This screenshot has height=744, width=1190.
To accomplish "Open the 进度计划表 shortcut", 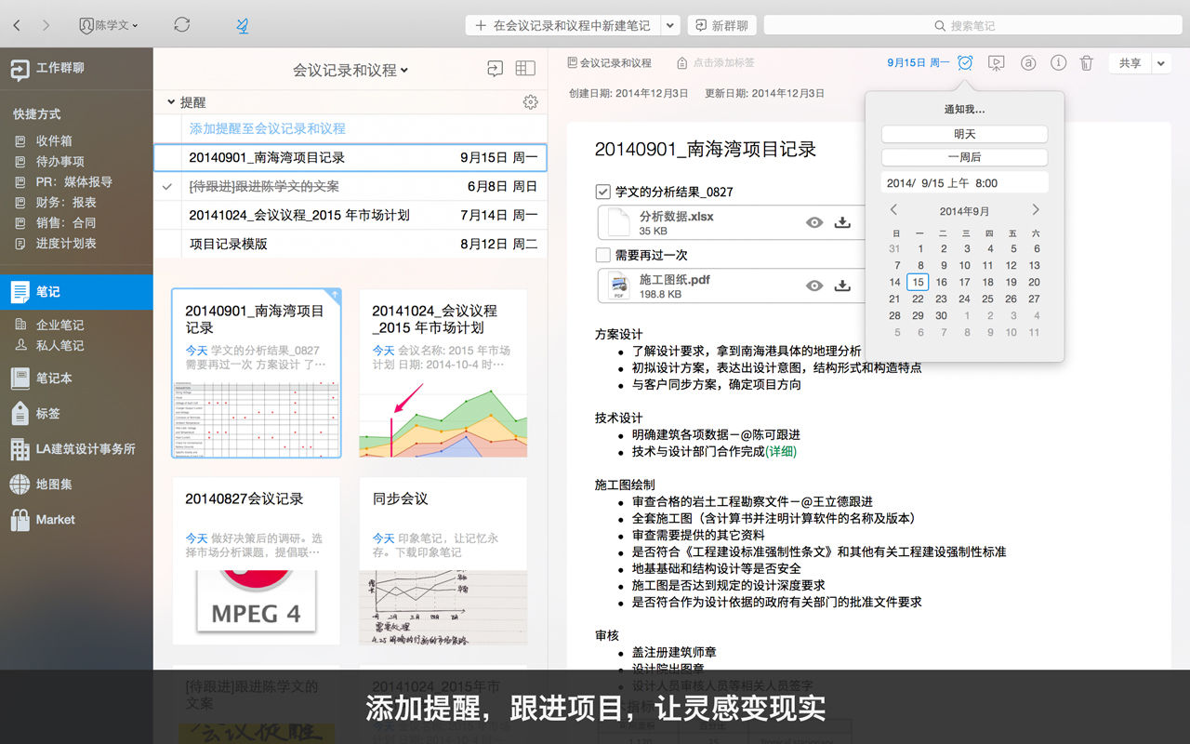I will tap(66, 243).
